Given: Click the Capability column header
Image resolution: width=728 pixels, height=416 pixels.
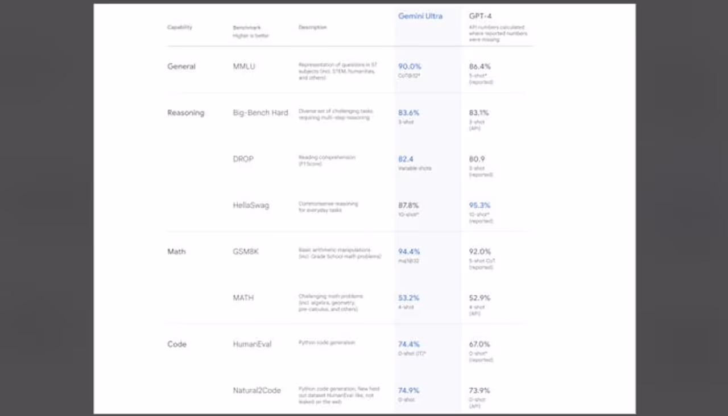Looking at the screenshot, I should (180, 27).
